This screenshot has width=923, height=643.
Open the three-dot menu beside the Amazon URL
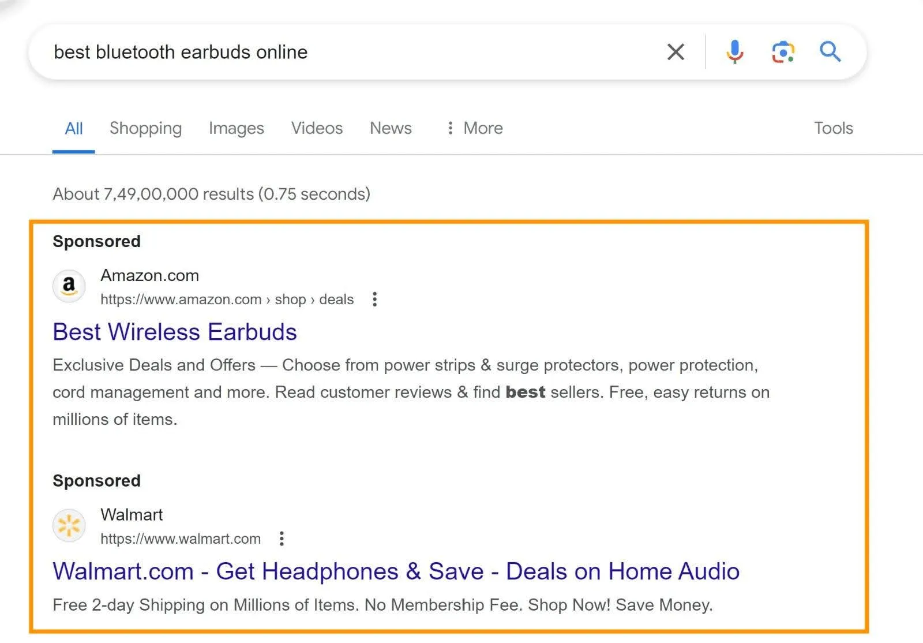374,299
